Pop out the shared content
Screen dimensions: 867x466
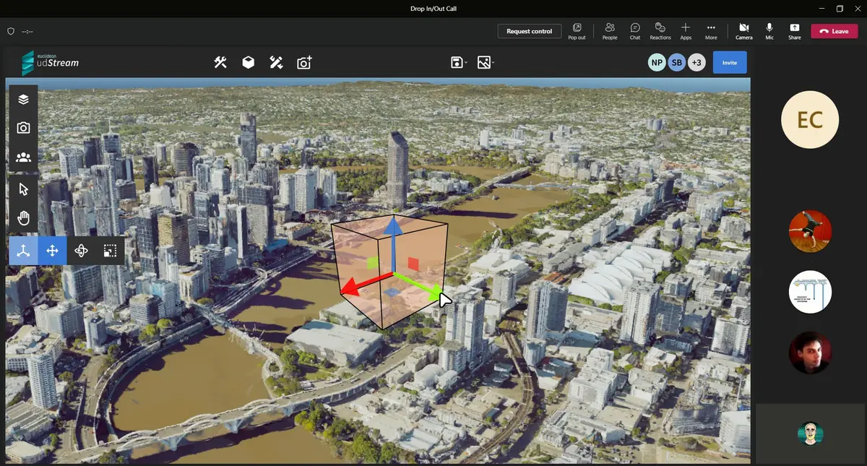click(x=577, y=31)
